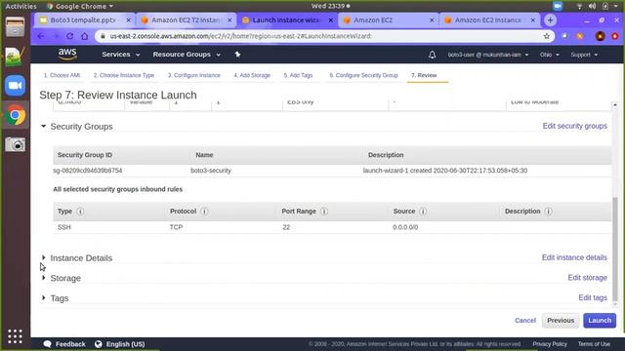
Task: Open the Terms of Use link
Action: pyautogui.click(x=594, y=344)
